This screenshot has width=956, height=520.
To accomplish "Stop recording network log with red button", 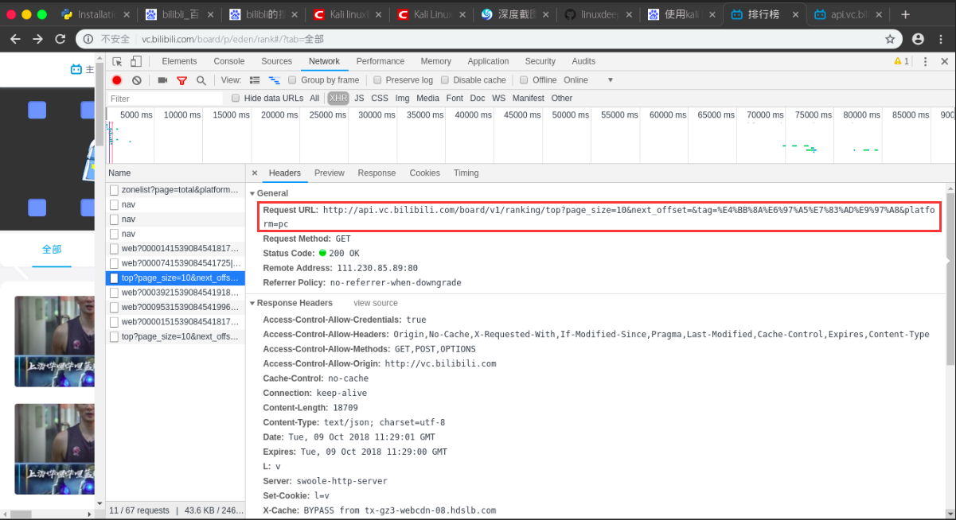I will 117,80.
